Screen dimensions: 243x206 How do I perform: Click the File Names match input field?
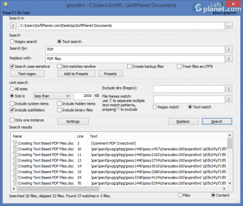189,99
